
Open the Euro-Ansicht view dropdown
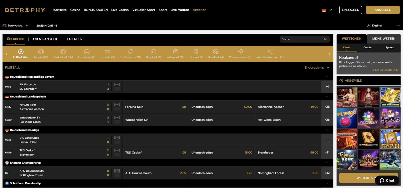point(16,26)
